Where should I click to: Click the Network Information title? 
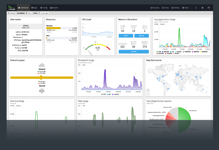pos(128,19)
